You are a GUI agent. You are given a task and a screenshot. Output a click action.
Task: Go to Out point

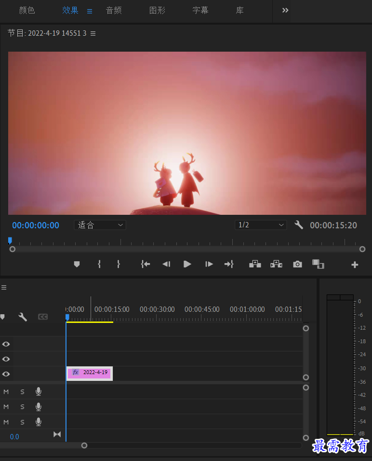pyautogui.click(x=229, y=264)
